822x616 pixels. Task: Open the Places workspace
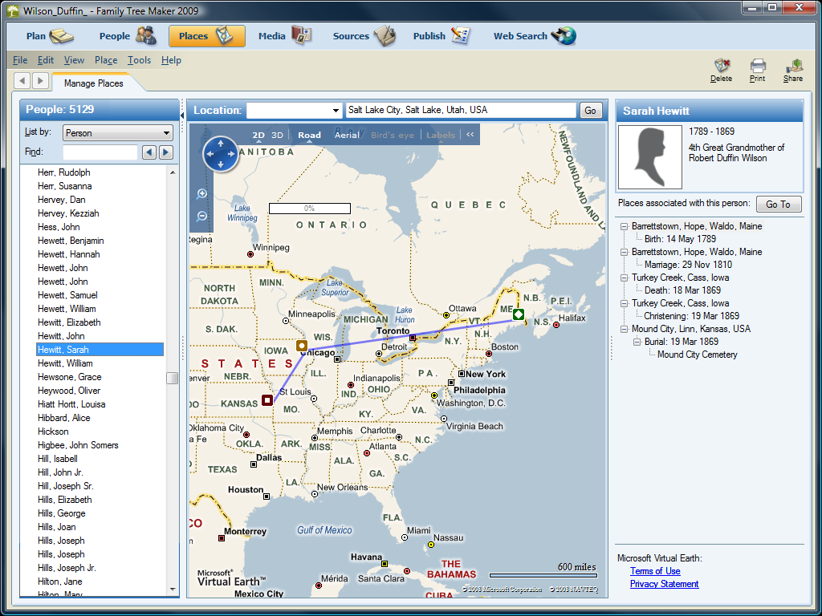(206, 36)
